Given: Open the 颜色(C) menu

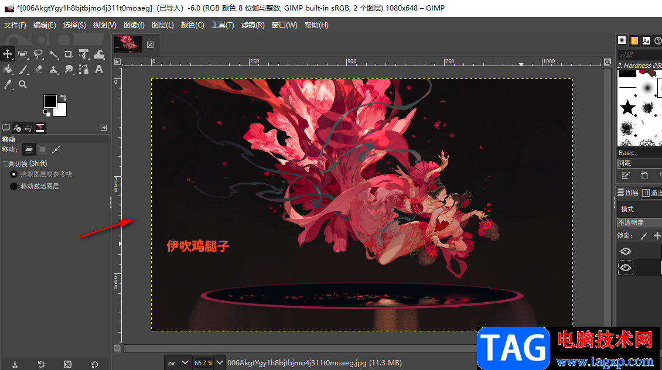Looking at the screenshot, I should coord(193,25).
